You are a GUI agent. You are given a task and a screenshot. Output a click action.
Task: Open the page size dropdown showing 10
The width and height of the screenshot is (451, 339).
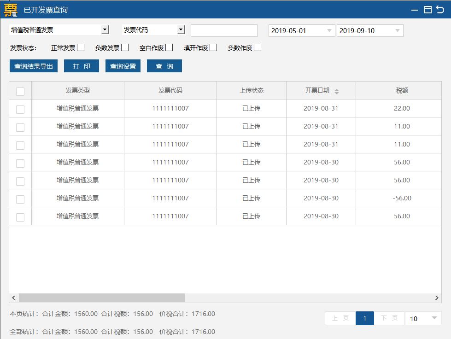point(433,318)
